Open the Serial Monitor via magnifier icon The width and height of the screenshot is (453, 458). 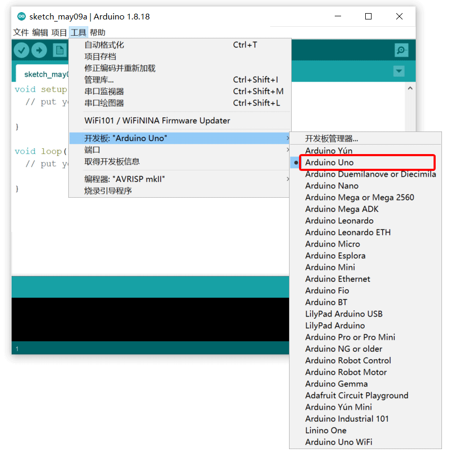(x=401, y=50)
